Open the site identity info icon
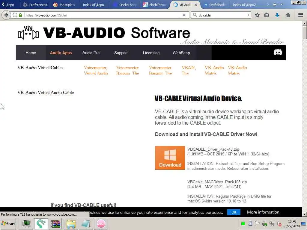307x230 pixels. pos(15,15)
